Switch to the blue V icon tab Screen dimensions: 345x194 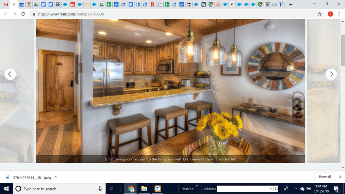click(281, 4)
